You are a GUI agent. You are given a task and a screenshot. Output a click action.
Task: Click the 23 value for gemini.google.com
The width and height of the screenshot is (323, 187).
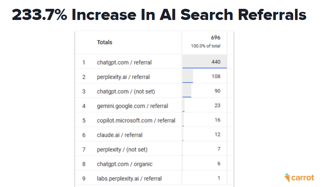point(217,106)
